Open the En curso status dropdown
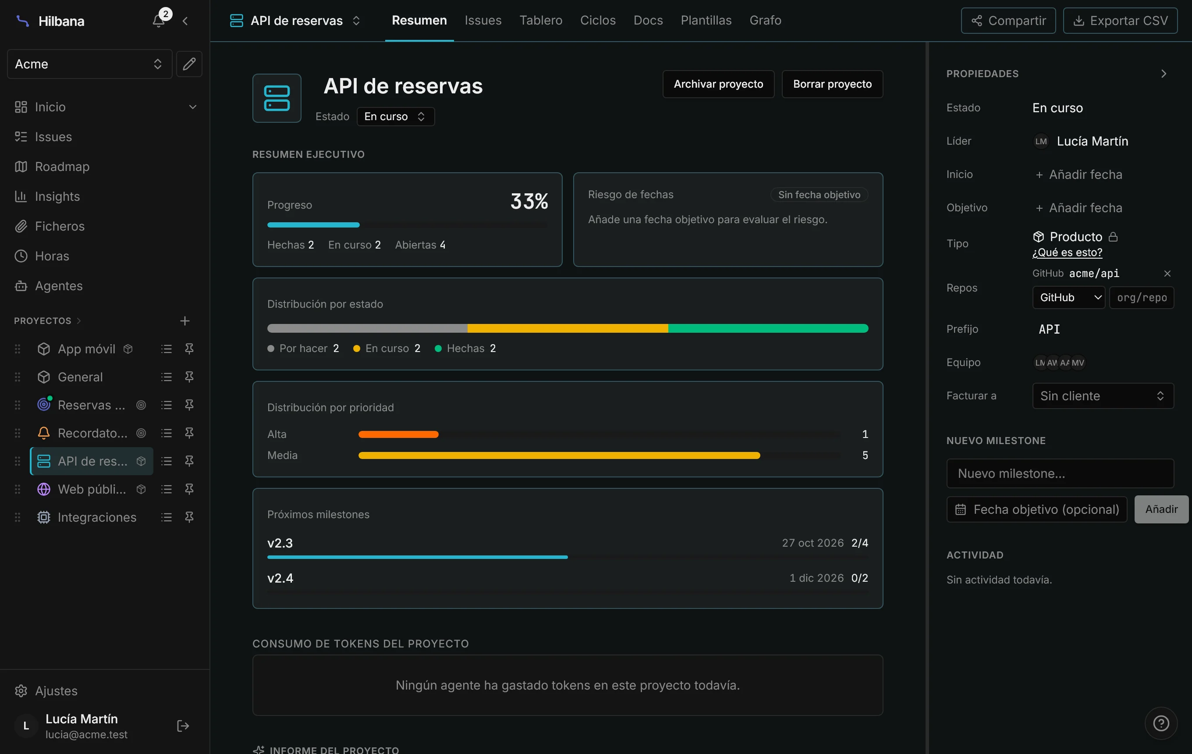 [x=396, y=116]
